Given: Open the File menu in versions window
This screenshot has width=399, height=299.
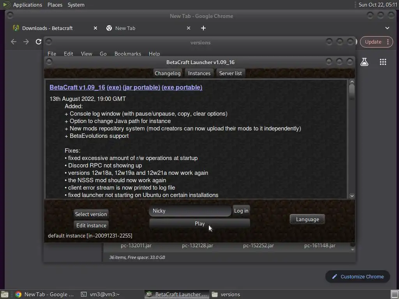Looking at the screenshot, I should click(x=52, y=54).
